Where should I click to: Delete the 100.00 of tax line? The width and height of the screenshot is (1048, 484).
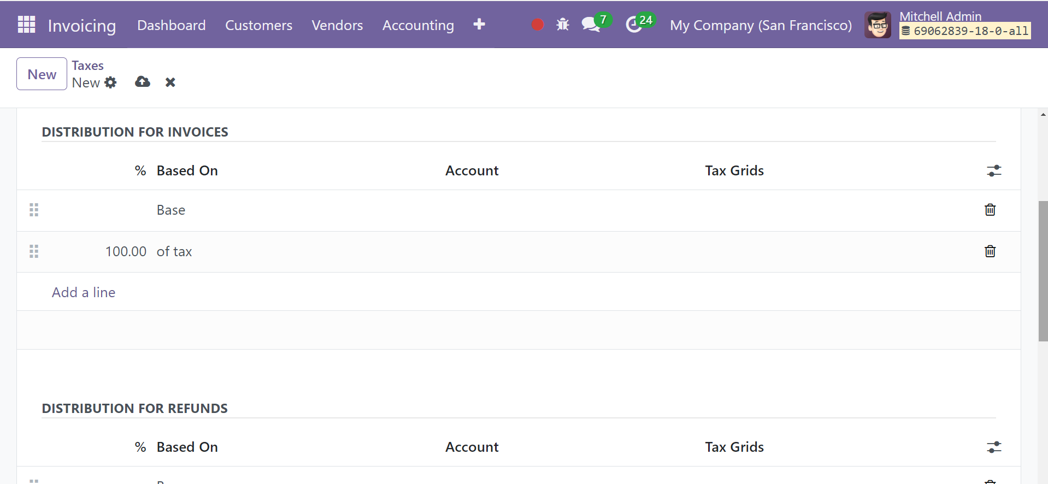990,251
